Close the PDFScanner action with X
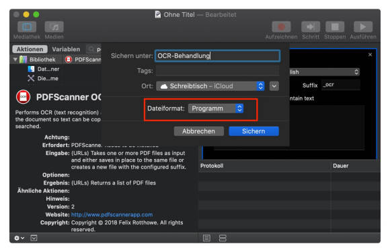Viewport: 390px width, 252px height. click(x=370, y=55)
